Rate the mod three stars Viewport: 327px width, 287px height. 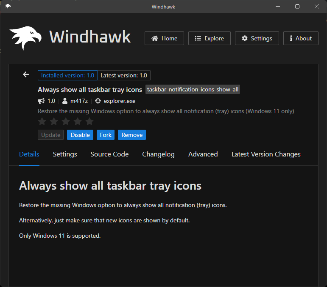point(66,121)
